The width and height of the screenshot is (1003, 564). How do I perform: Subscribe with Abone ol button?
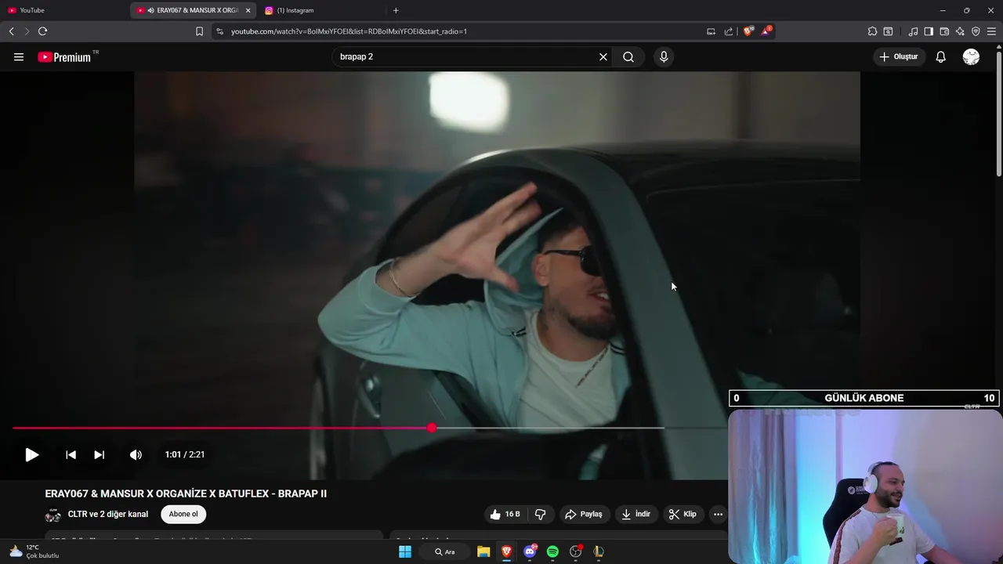pyautogui.click(x=183, y=514)
